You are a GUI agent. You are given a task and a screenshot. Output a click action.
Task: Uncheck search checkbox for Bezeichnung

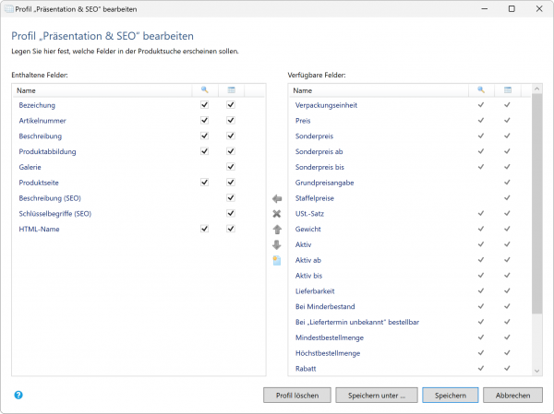coord(204,105)
